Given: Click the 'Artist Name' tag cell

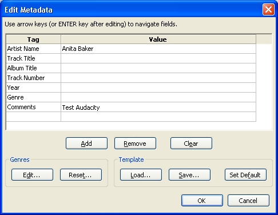Looking at the screenshot, I should (34, 49).
